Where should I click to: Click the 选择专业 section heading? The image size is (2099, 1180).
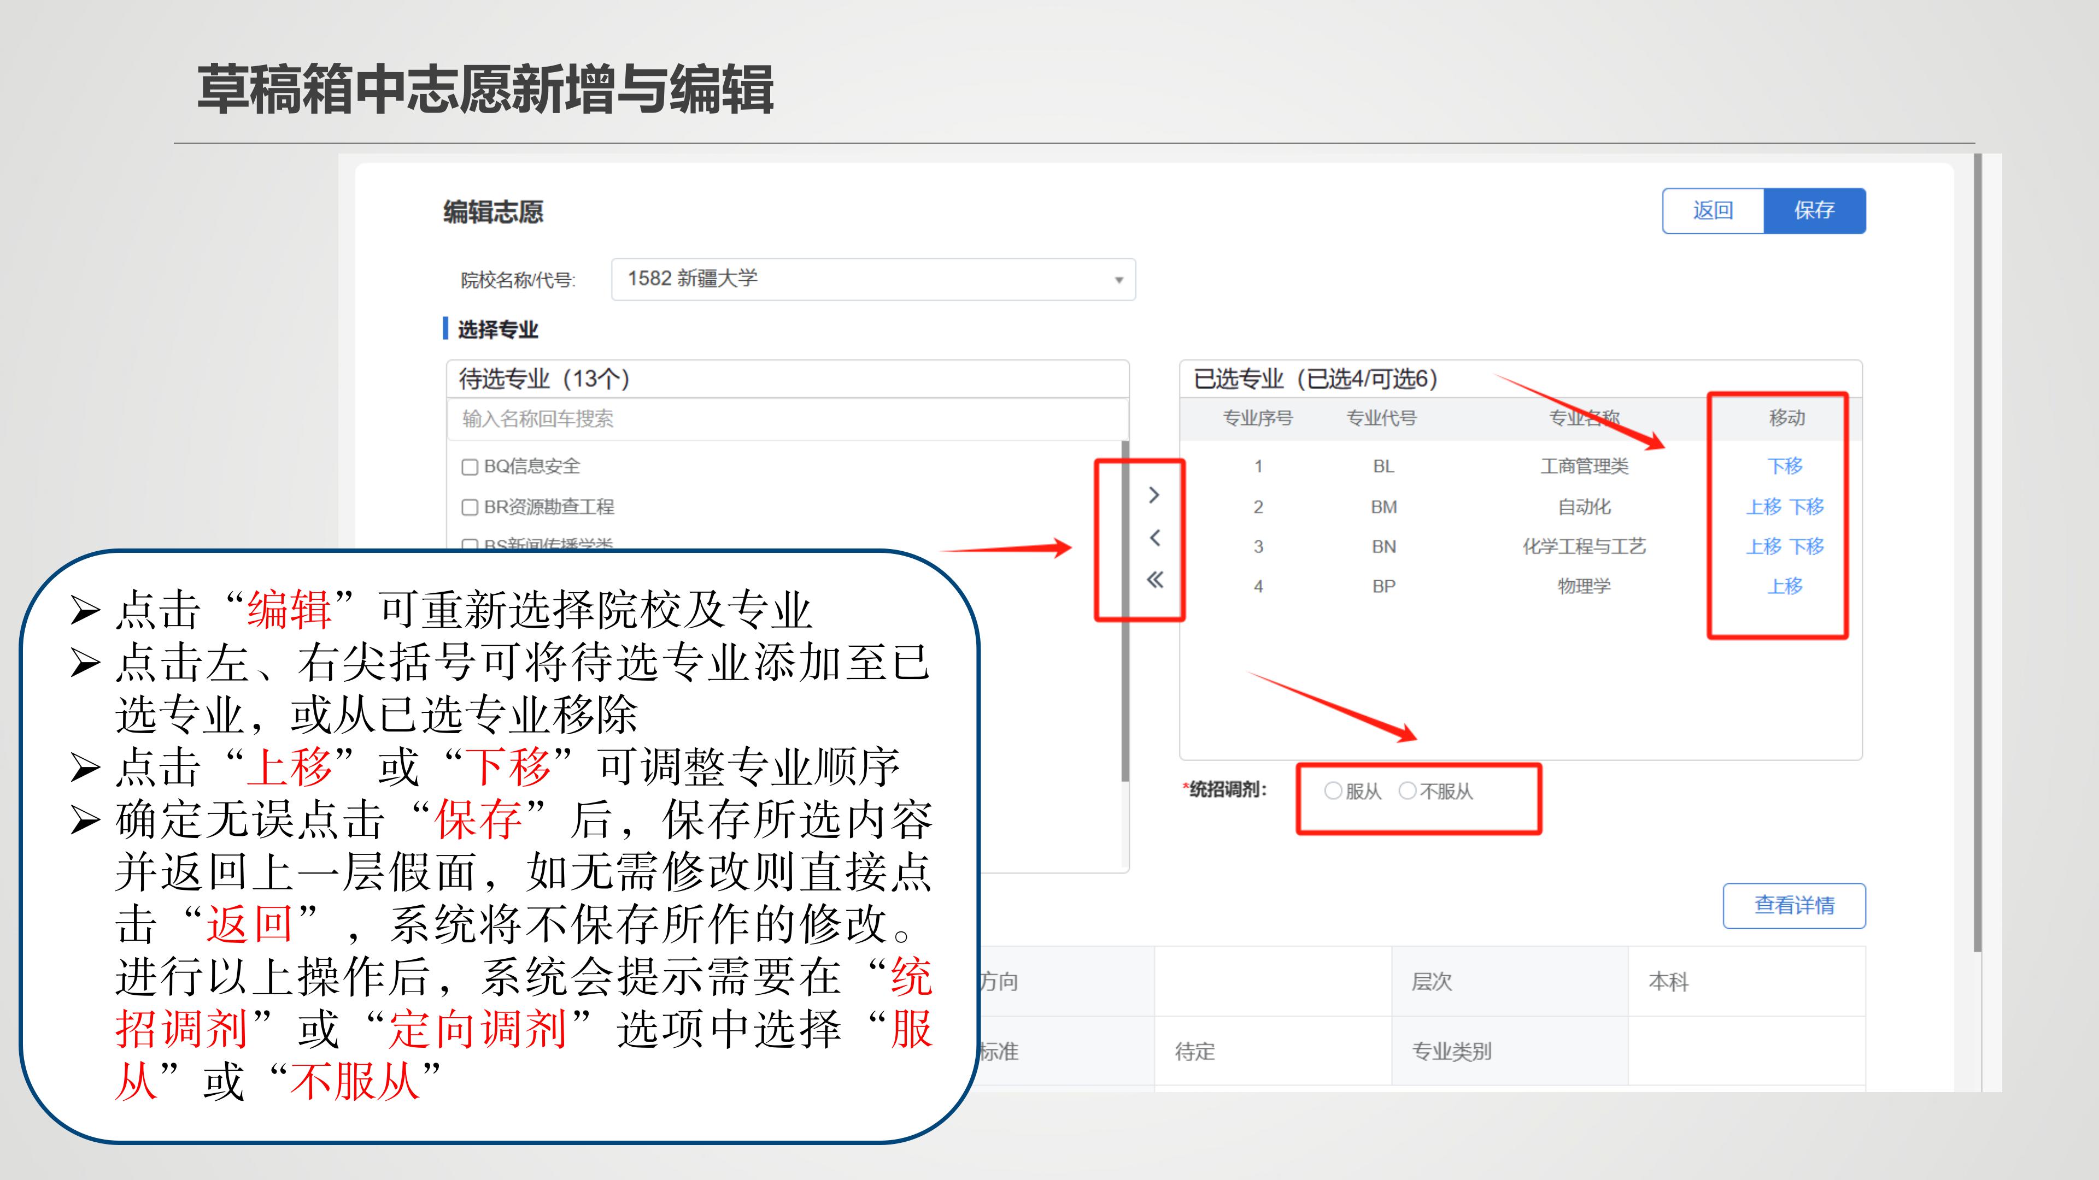pyautogui.click(x=498, y=330)
